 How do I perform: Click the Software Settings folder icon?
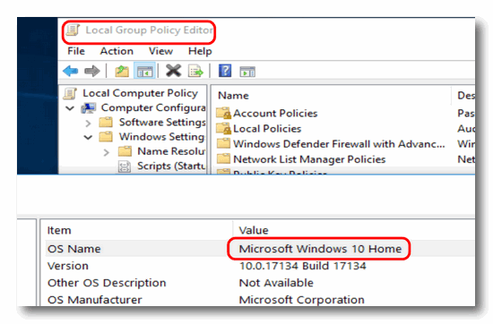(106, 122)
